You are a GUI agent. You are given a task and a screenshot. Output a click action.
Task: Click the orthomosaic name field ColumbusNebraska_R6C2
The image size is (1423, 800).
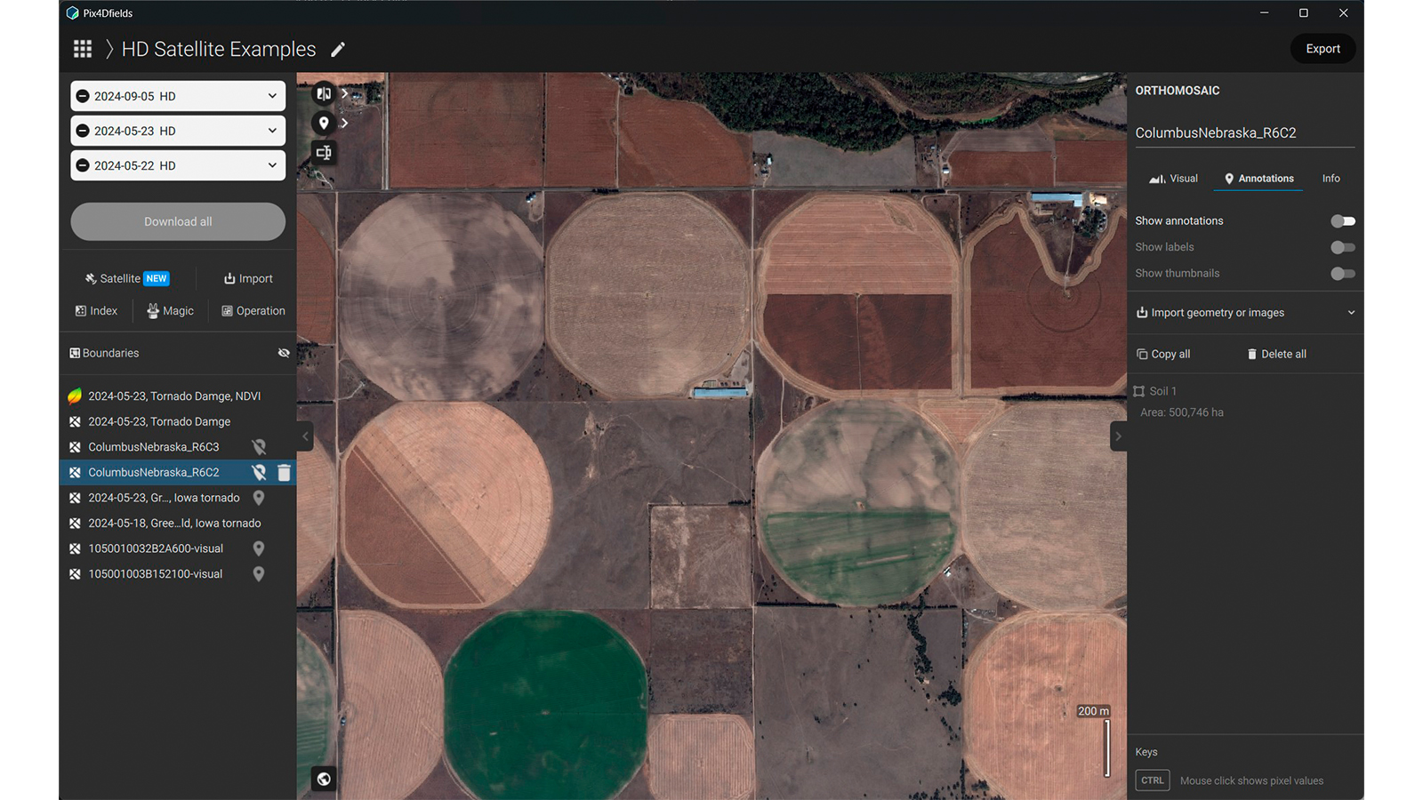[x=1245, y=133]
